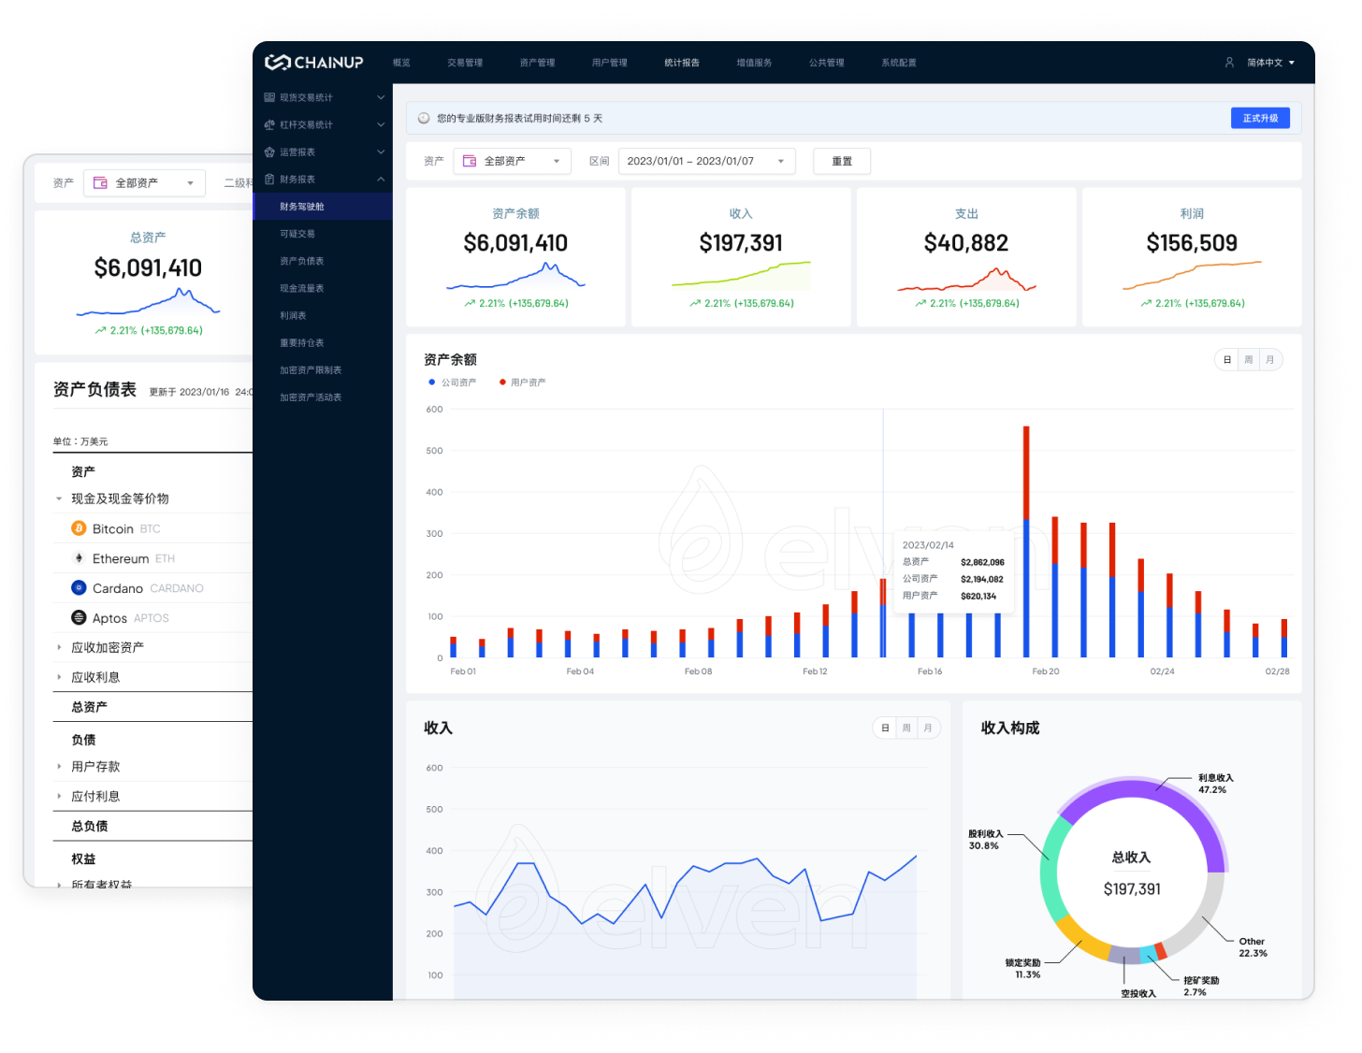Select the 现货交易统计 sidebar icon
Image resolution: width=1362 pixels, height=1053 pixels.
pos(269,96)
